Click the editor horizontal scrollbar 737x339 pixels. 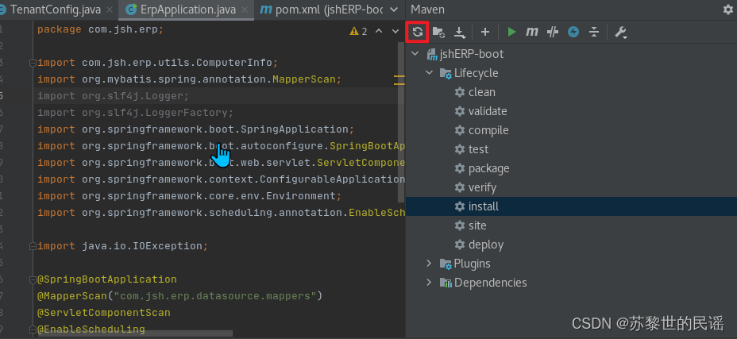(135, 333)
